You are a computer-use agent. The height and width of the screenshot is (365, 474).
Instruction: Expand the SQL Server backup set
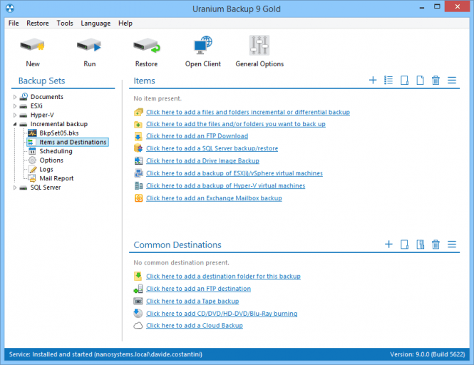coord(15,187)
